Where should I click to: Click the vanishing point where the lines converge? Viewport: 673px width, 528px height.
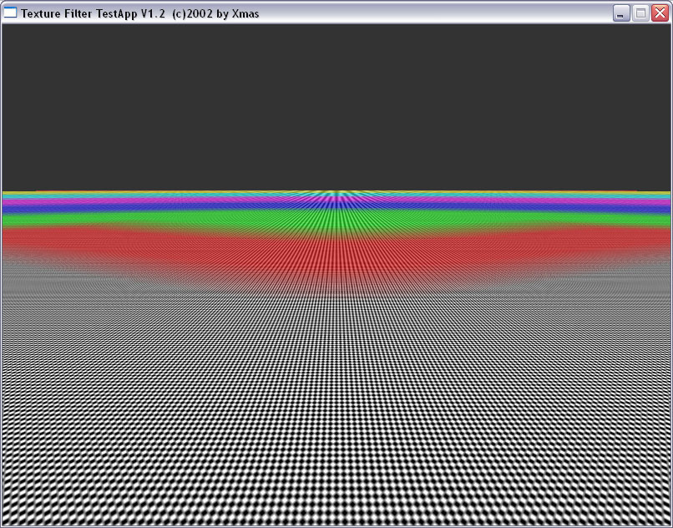336,192
